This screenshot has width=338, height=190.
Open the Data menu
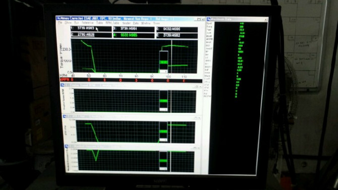coord(136,23)
